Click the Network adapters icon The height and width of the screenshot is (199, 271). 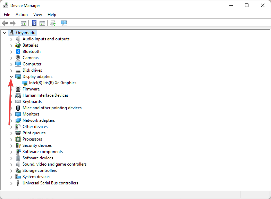click(18, 120)
